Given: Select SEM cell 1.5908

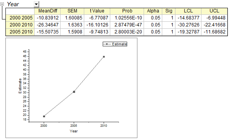Looking at the screenshot, I should pyautogui.click(x=72, y=32).
